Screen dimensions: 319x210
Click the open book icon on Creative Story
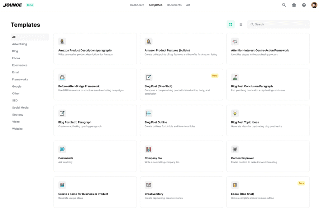coord(149,185)
